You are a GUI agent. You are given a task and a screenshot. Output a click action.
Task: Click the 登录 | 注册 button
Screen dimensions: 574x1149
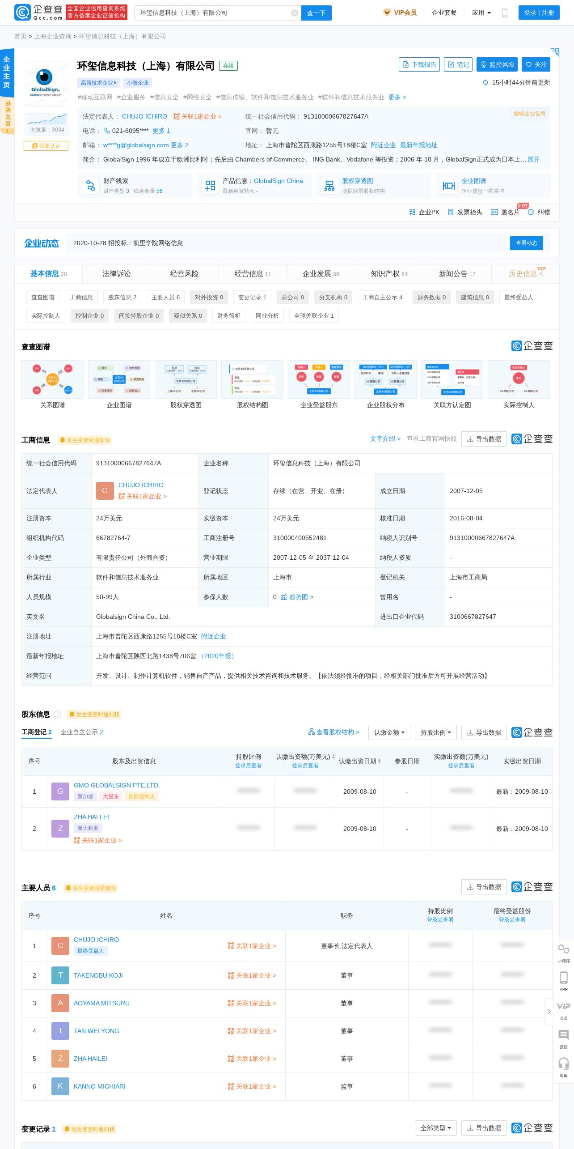click(539, 13)
